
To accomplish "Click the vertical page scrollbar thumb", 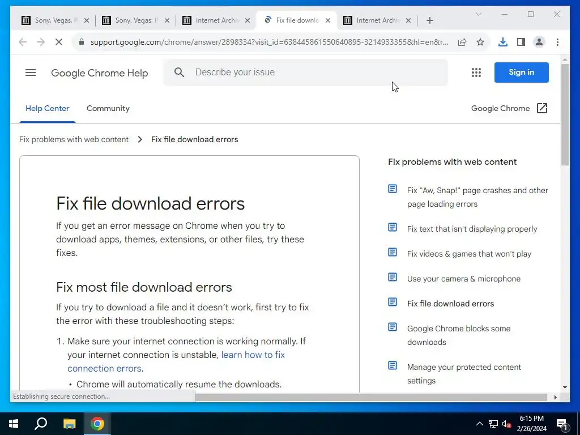I will (565, 114).
